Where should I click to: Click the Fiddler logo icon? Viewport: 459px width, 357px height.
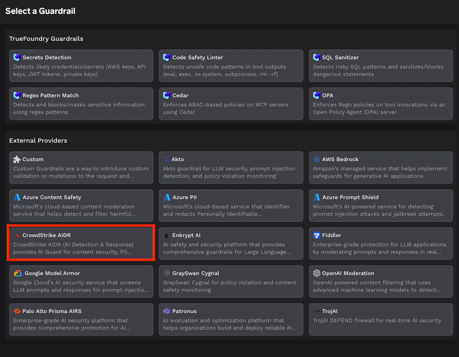click(x=316, y=235)
